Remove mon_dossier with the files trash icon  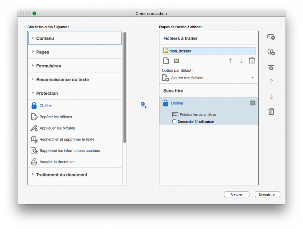(252, 61)
